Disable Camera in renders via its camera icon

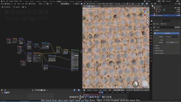click(x=179, y=10)
